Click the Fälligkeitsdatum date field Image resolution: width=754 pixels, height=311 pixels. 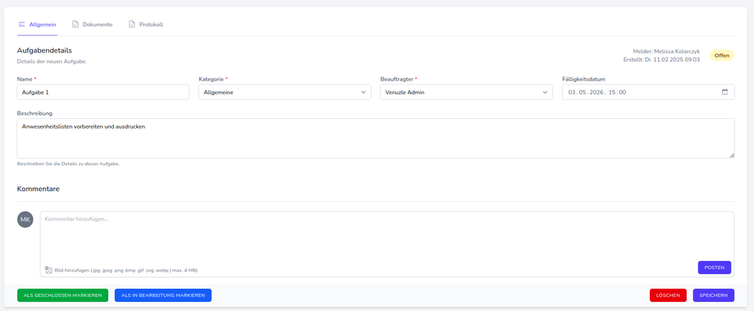pyautogui.click(x=648, y=92)
